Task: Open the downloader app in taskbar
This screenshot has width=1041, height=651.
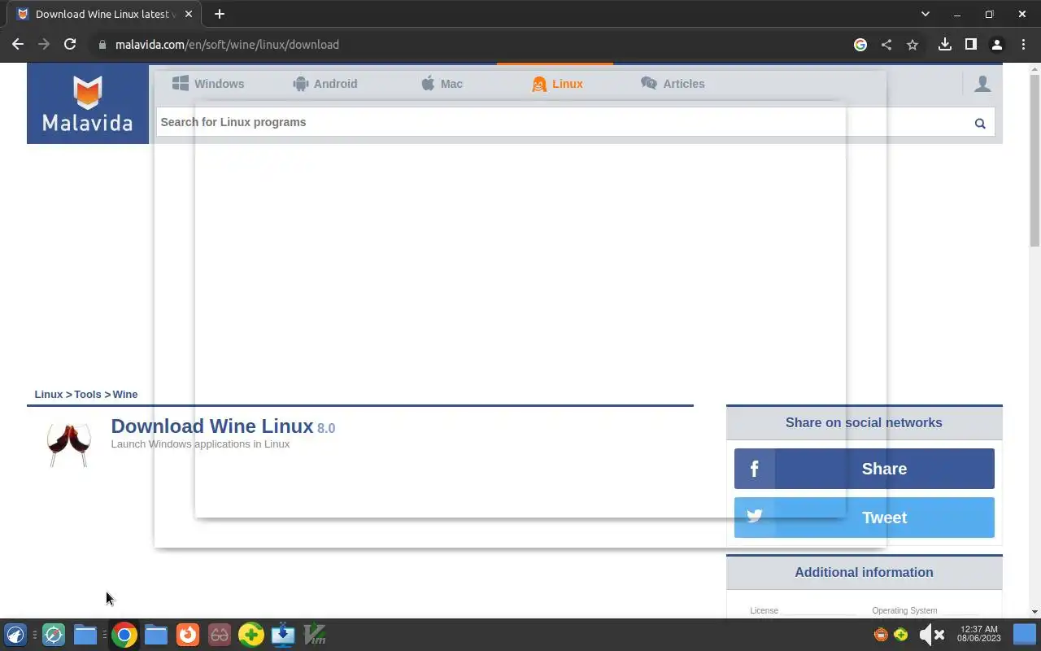Action: click(283, 635)
